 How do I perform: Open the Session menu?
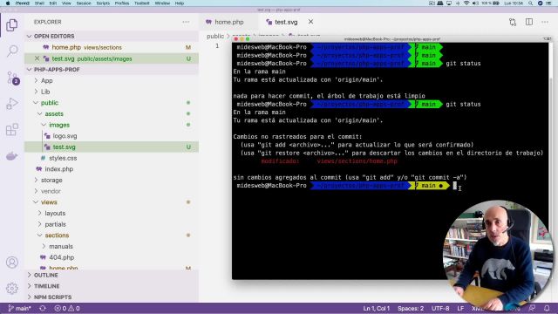click(x=84, y=3)
